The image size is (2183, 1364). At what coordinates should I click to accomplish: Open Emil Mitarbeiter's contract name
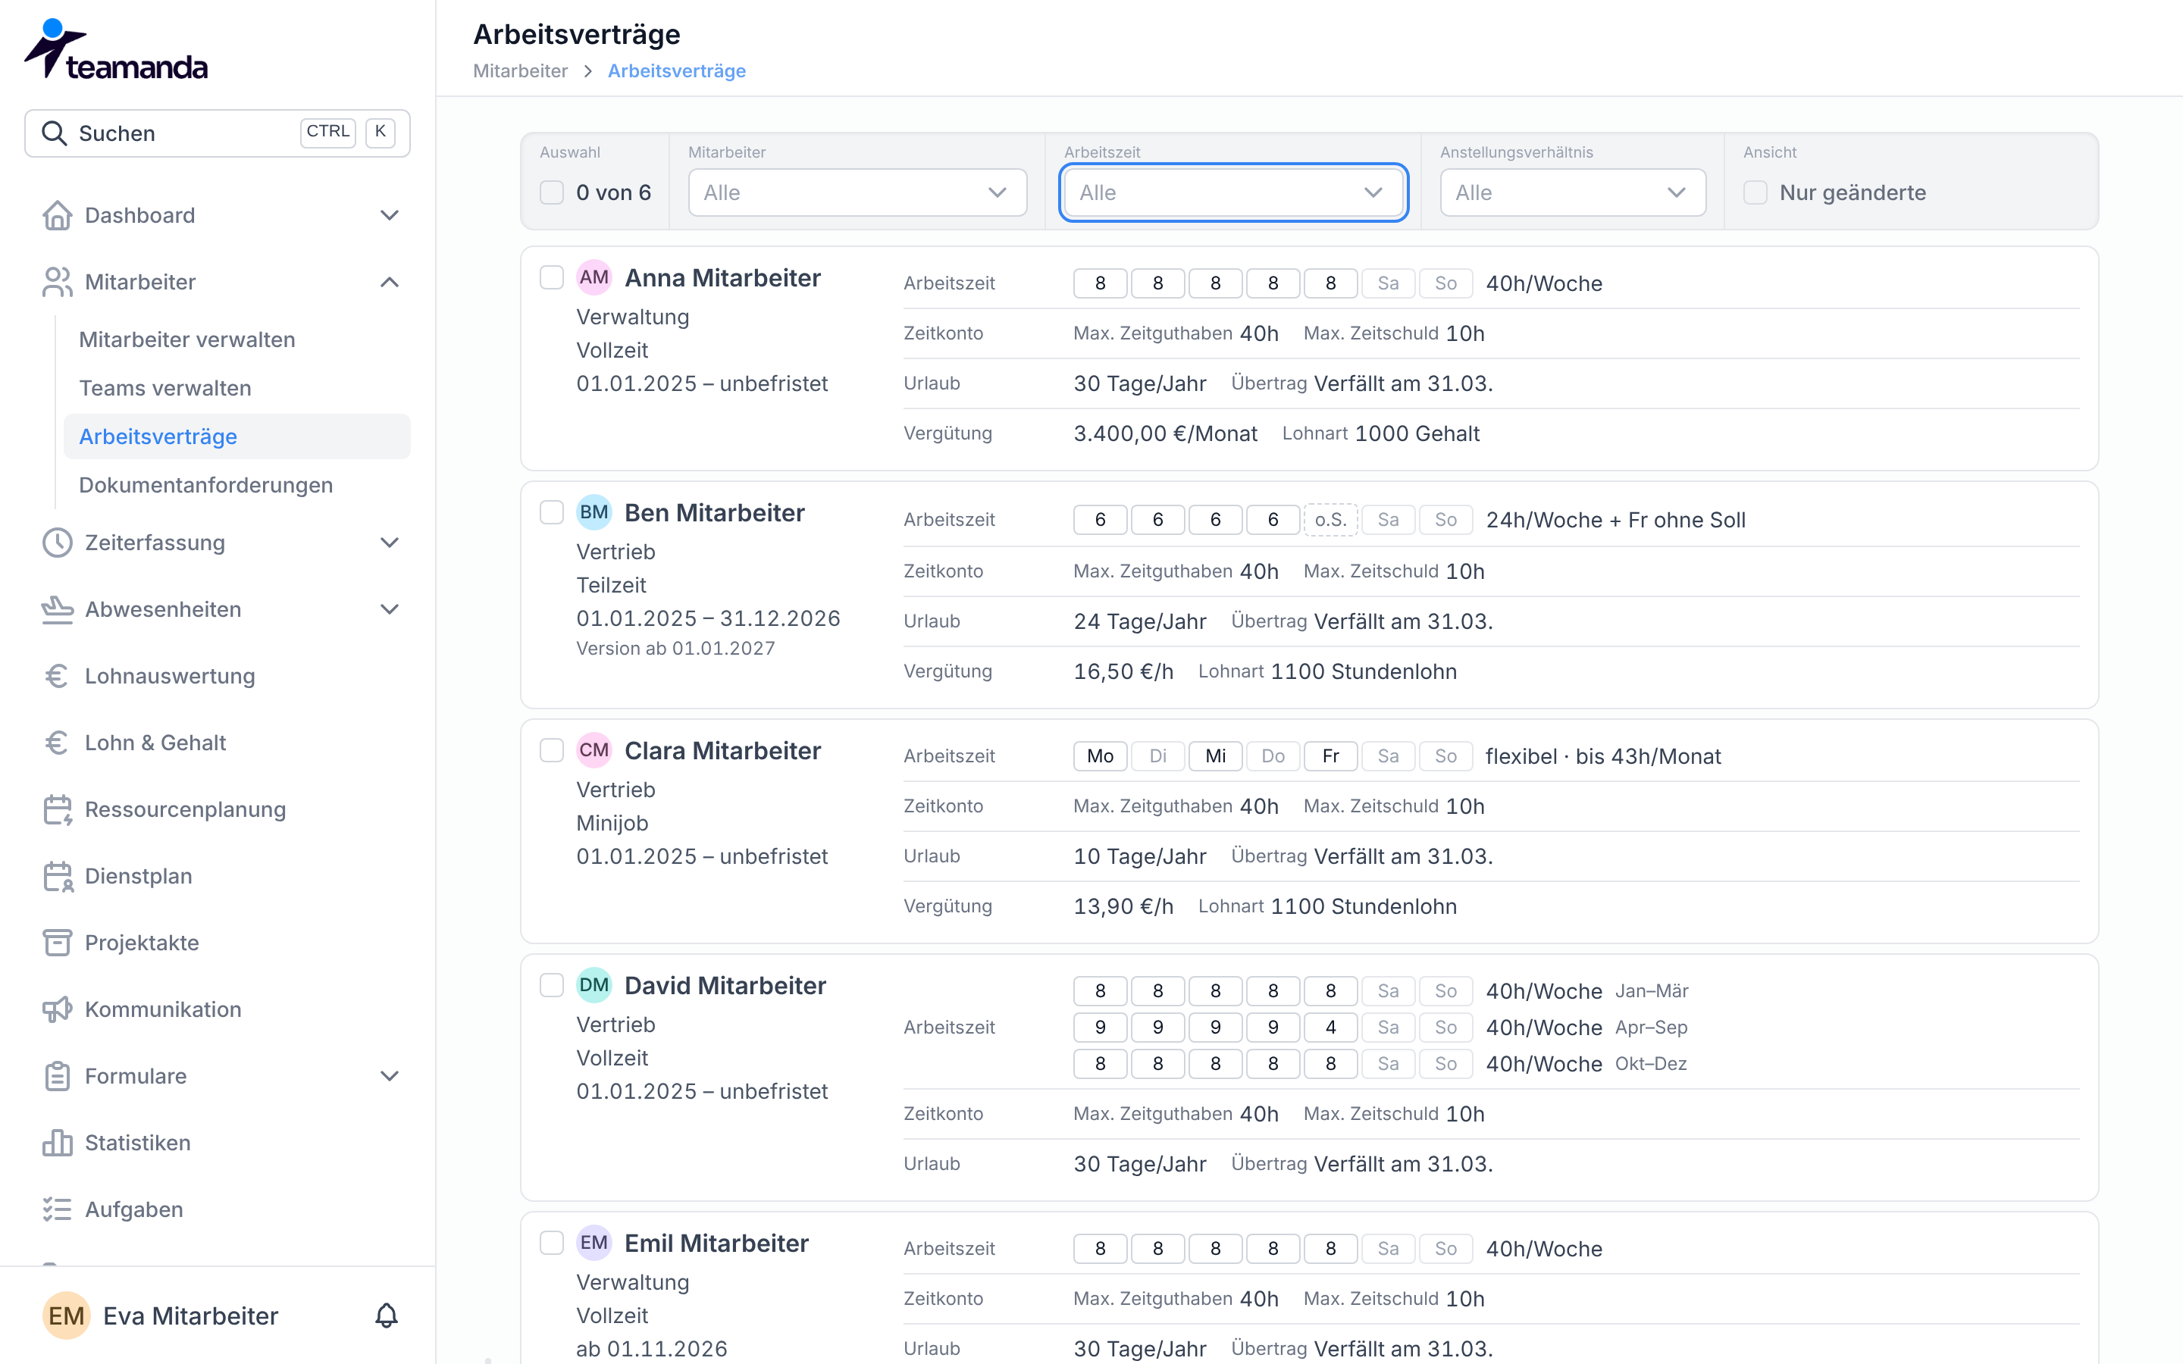716,1244
